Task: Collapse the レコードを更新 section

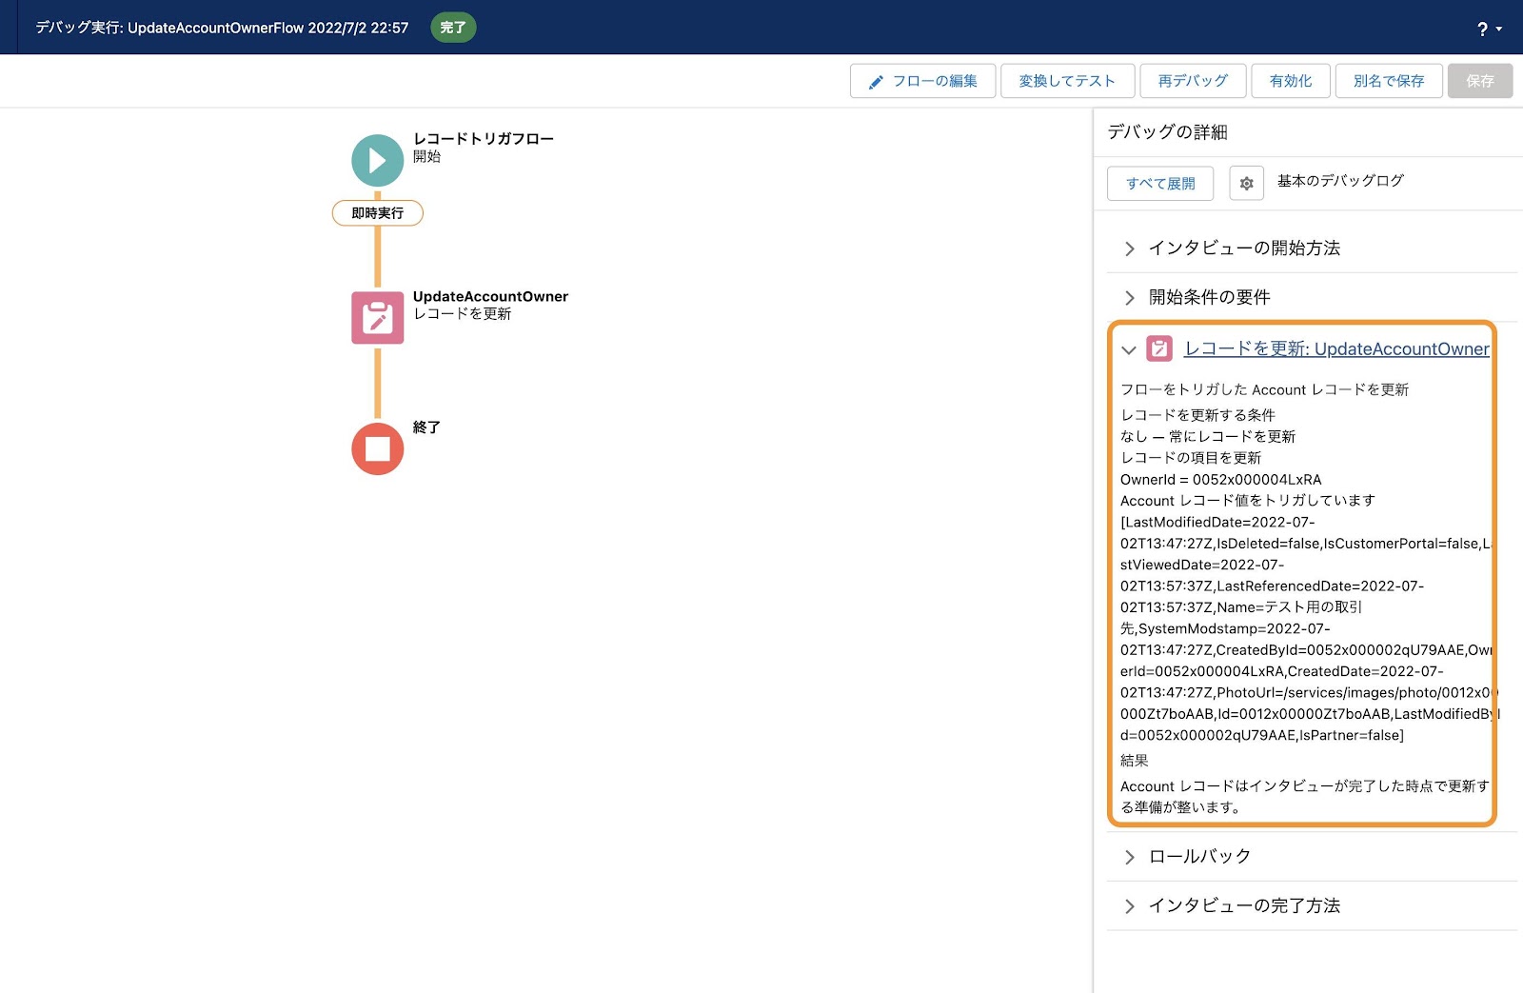Action: [x=1128, y=350]
